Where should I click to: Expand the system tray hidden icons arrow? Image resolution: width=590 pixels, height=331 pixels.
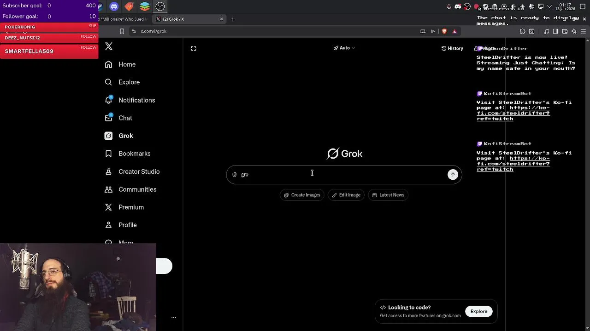(x=549, y=6)
